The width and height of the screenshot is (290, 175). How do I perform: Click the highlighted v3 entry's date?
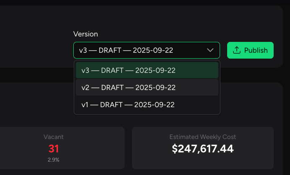[155, 70]
